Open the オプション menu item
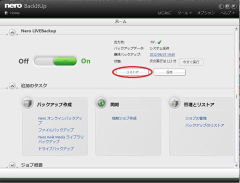Screen dimensions: 240x183 click(x=206, y=13)
